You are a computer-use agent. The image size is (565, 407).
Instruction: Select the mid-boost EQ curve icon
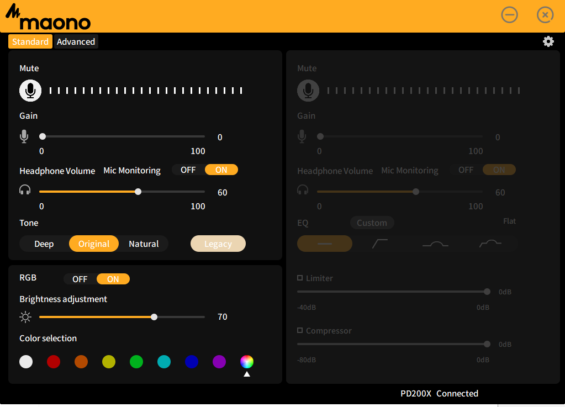click(435, 245)
